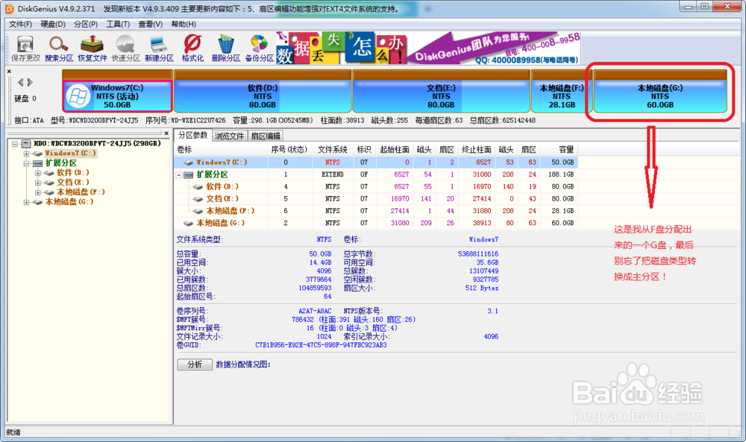Click the 保存更改 save changes icon
Screen dimensions: 746x442
click(25, 48)
